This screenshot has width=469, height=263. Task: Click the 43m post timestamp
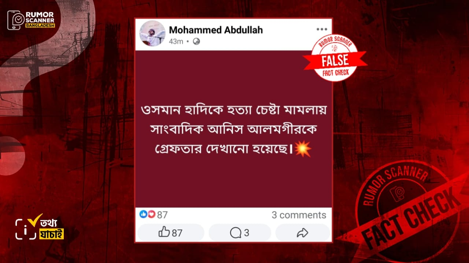(176, 42)
